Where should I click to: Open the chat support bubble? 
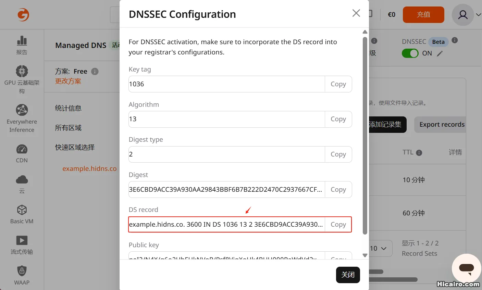(466, 268)
